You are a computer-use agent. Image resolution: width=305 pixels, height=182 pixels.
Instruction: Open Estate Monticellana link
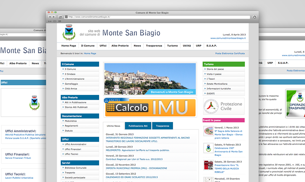point(217,84)
